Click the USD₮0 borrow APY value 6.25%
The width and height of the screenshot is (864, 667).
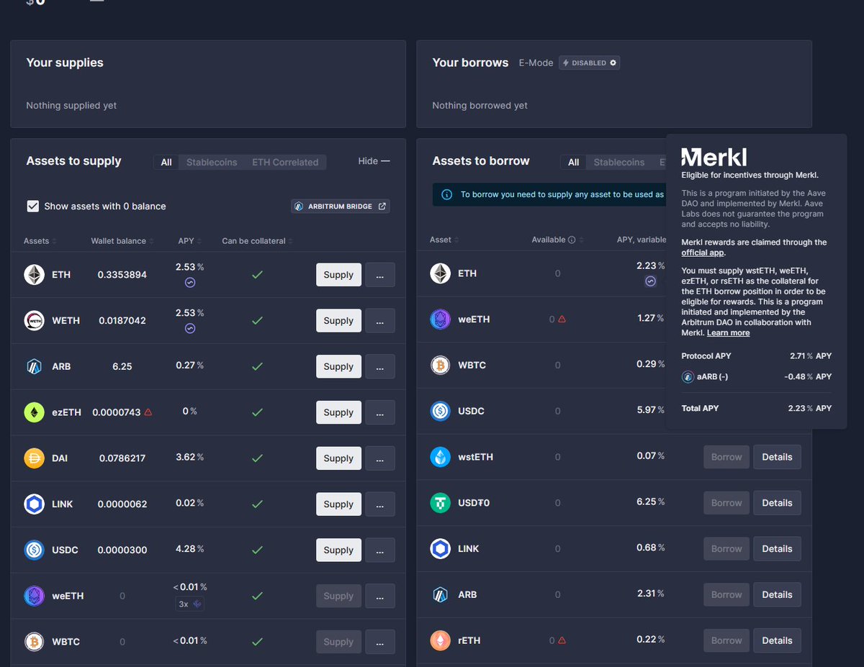coord(650,502)
